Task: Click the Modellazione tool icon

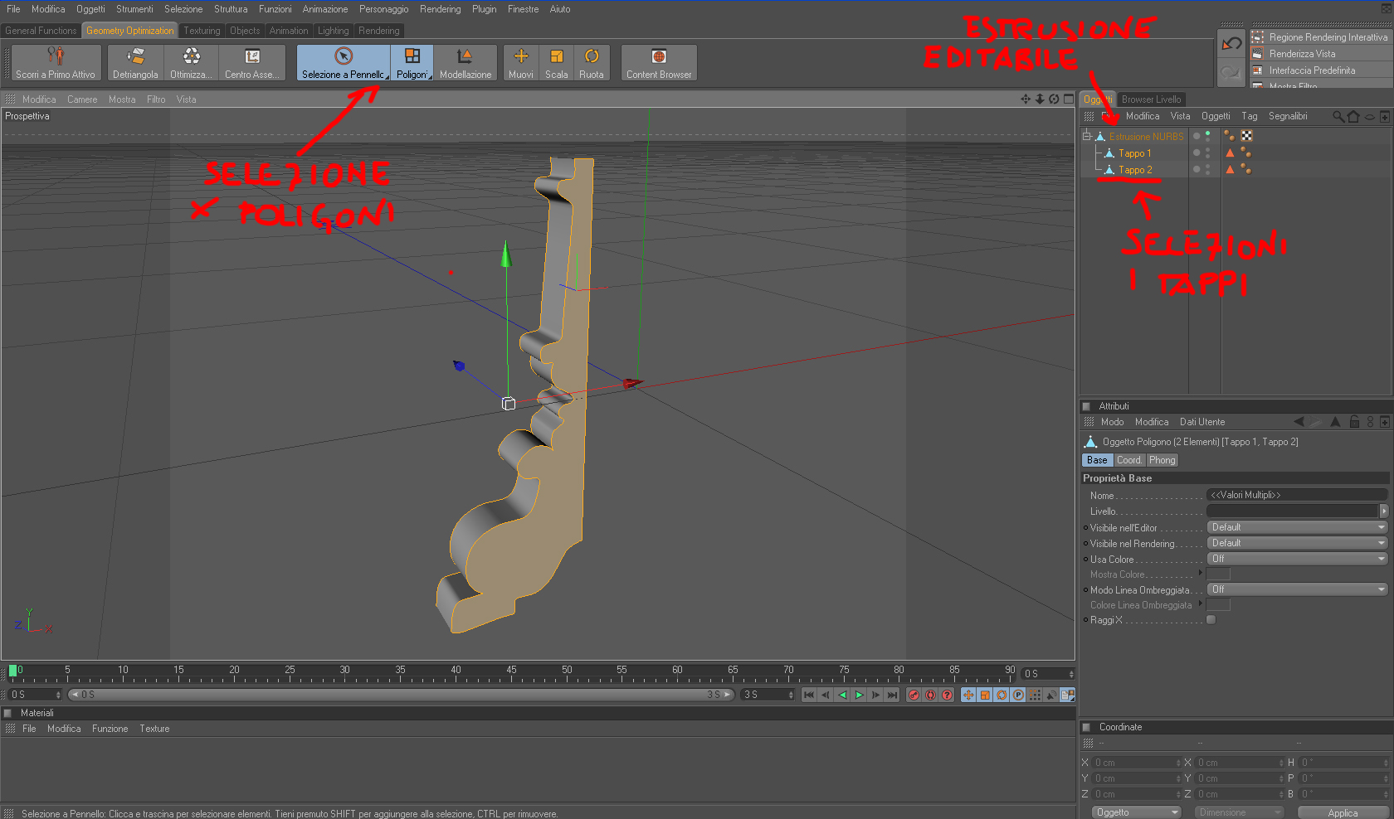Action: (465, 63)
